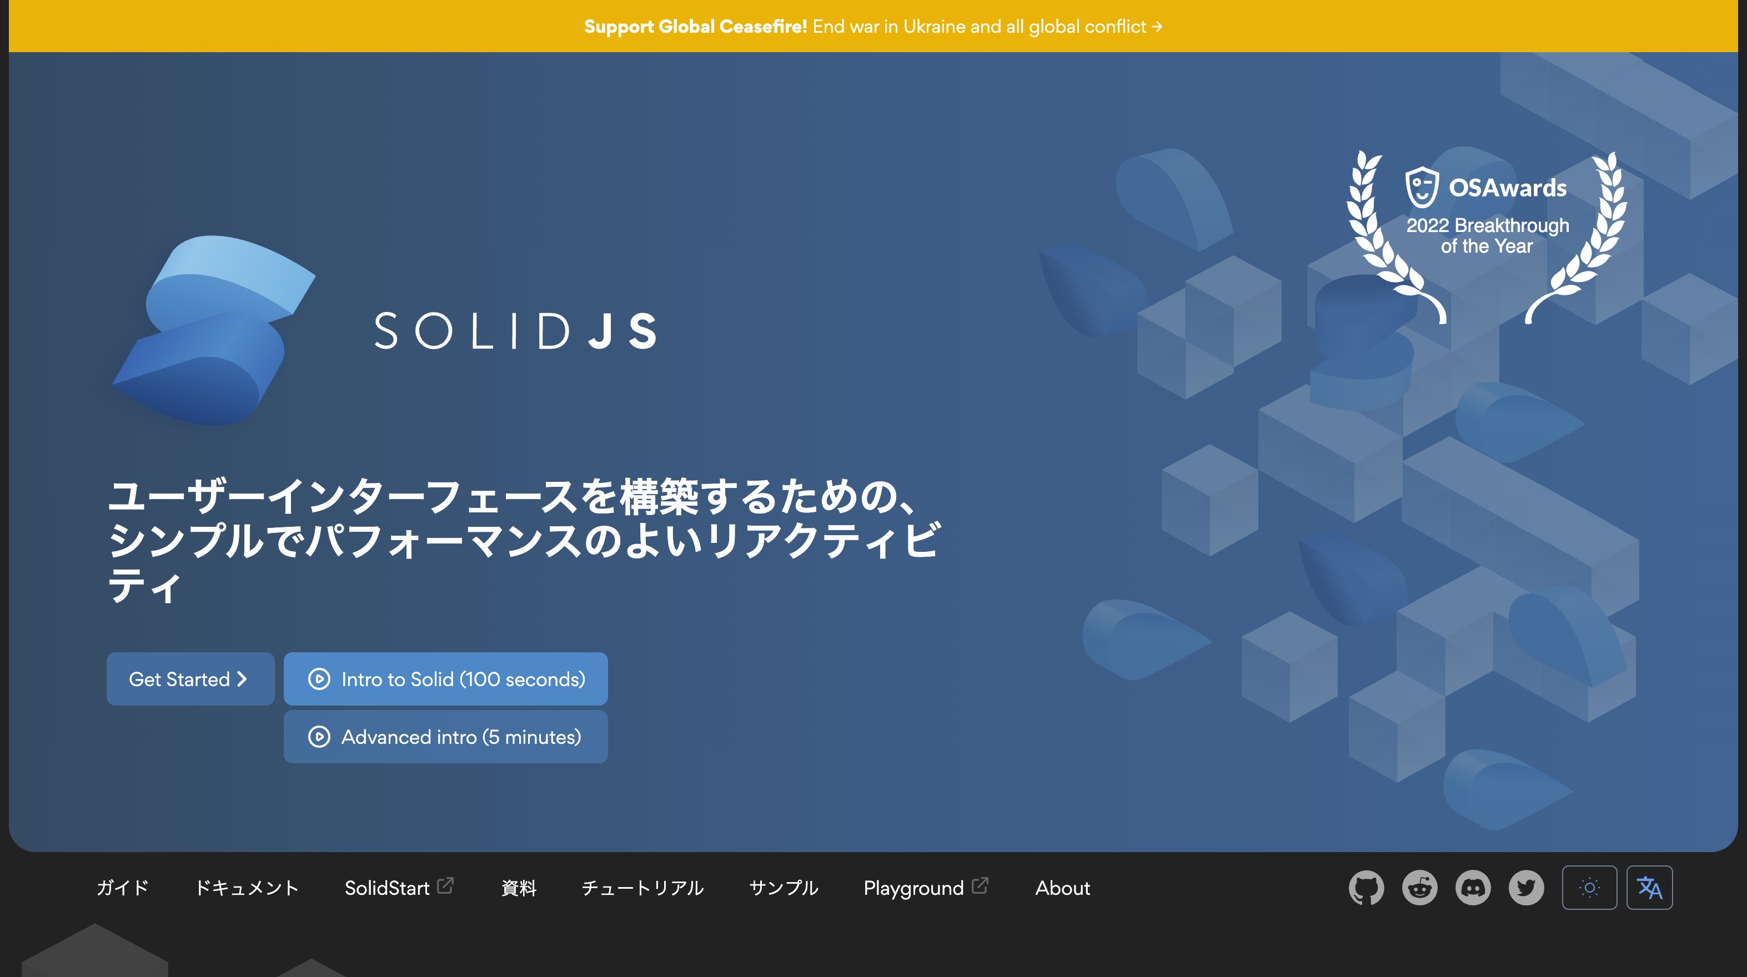The image size is (1747, 977).
Task: Open the サンプル examples page
Action: (x=784, y=888)
